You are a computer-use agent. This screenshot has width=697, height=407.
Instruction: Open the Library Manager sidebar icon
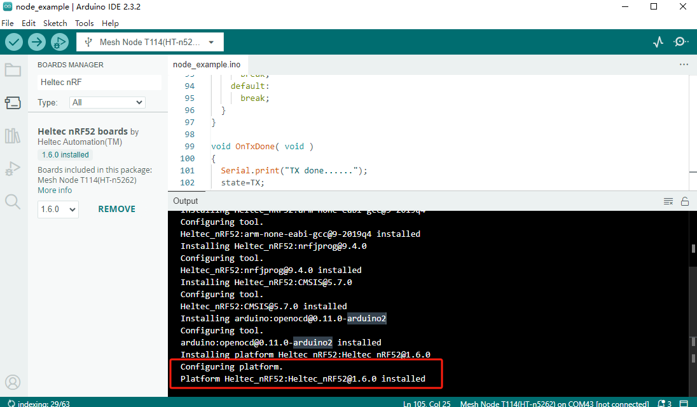(13, 136)
